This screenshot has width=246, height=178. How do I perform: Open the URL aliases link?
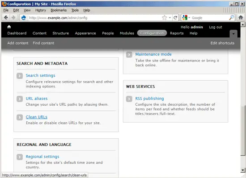pyautogui.click(x=37, y=99)
